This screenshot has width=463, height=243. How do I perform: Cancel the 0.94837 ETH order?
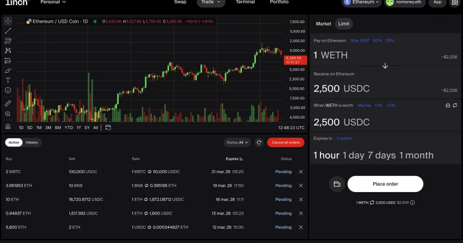[301, 213]
